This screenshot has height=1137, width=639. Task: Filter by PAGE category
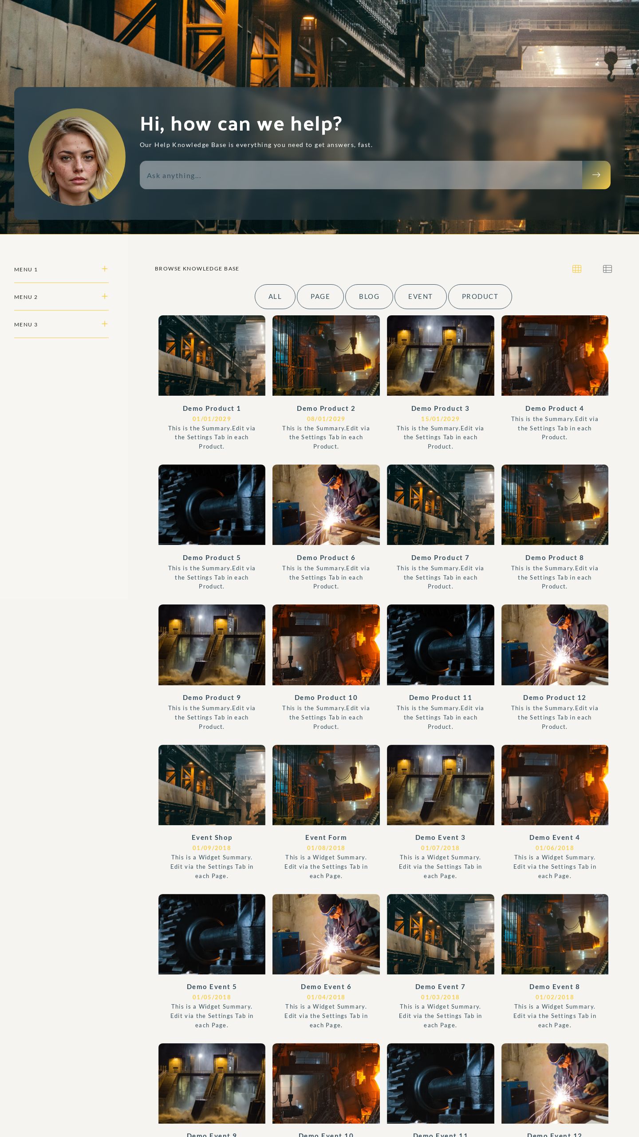click(320, 297)
